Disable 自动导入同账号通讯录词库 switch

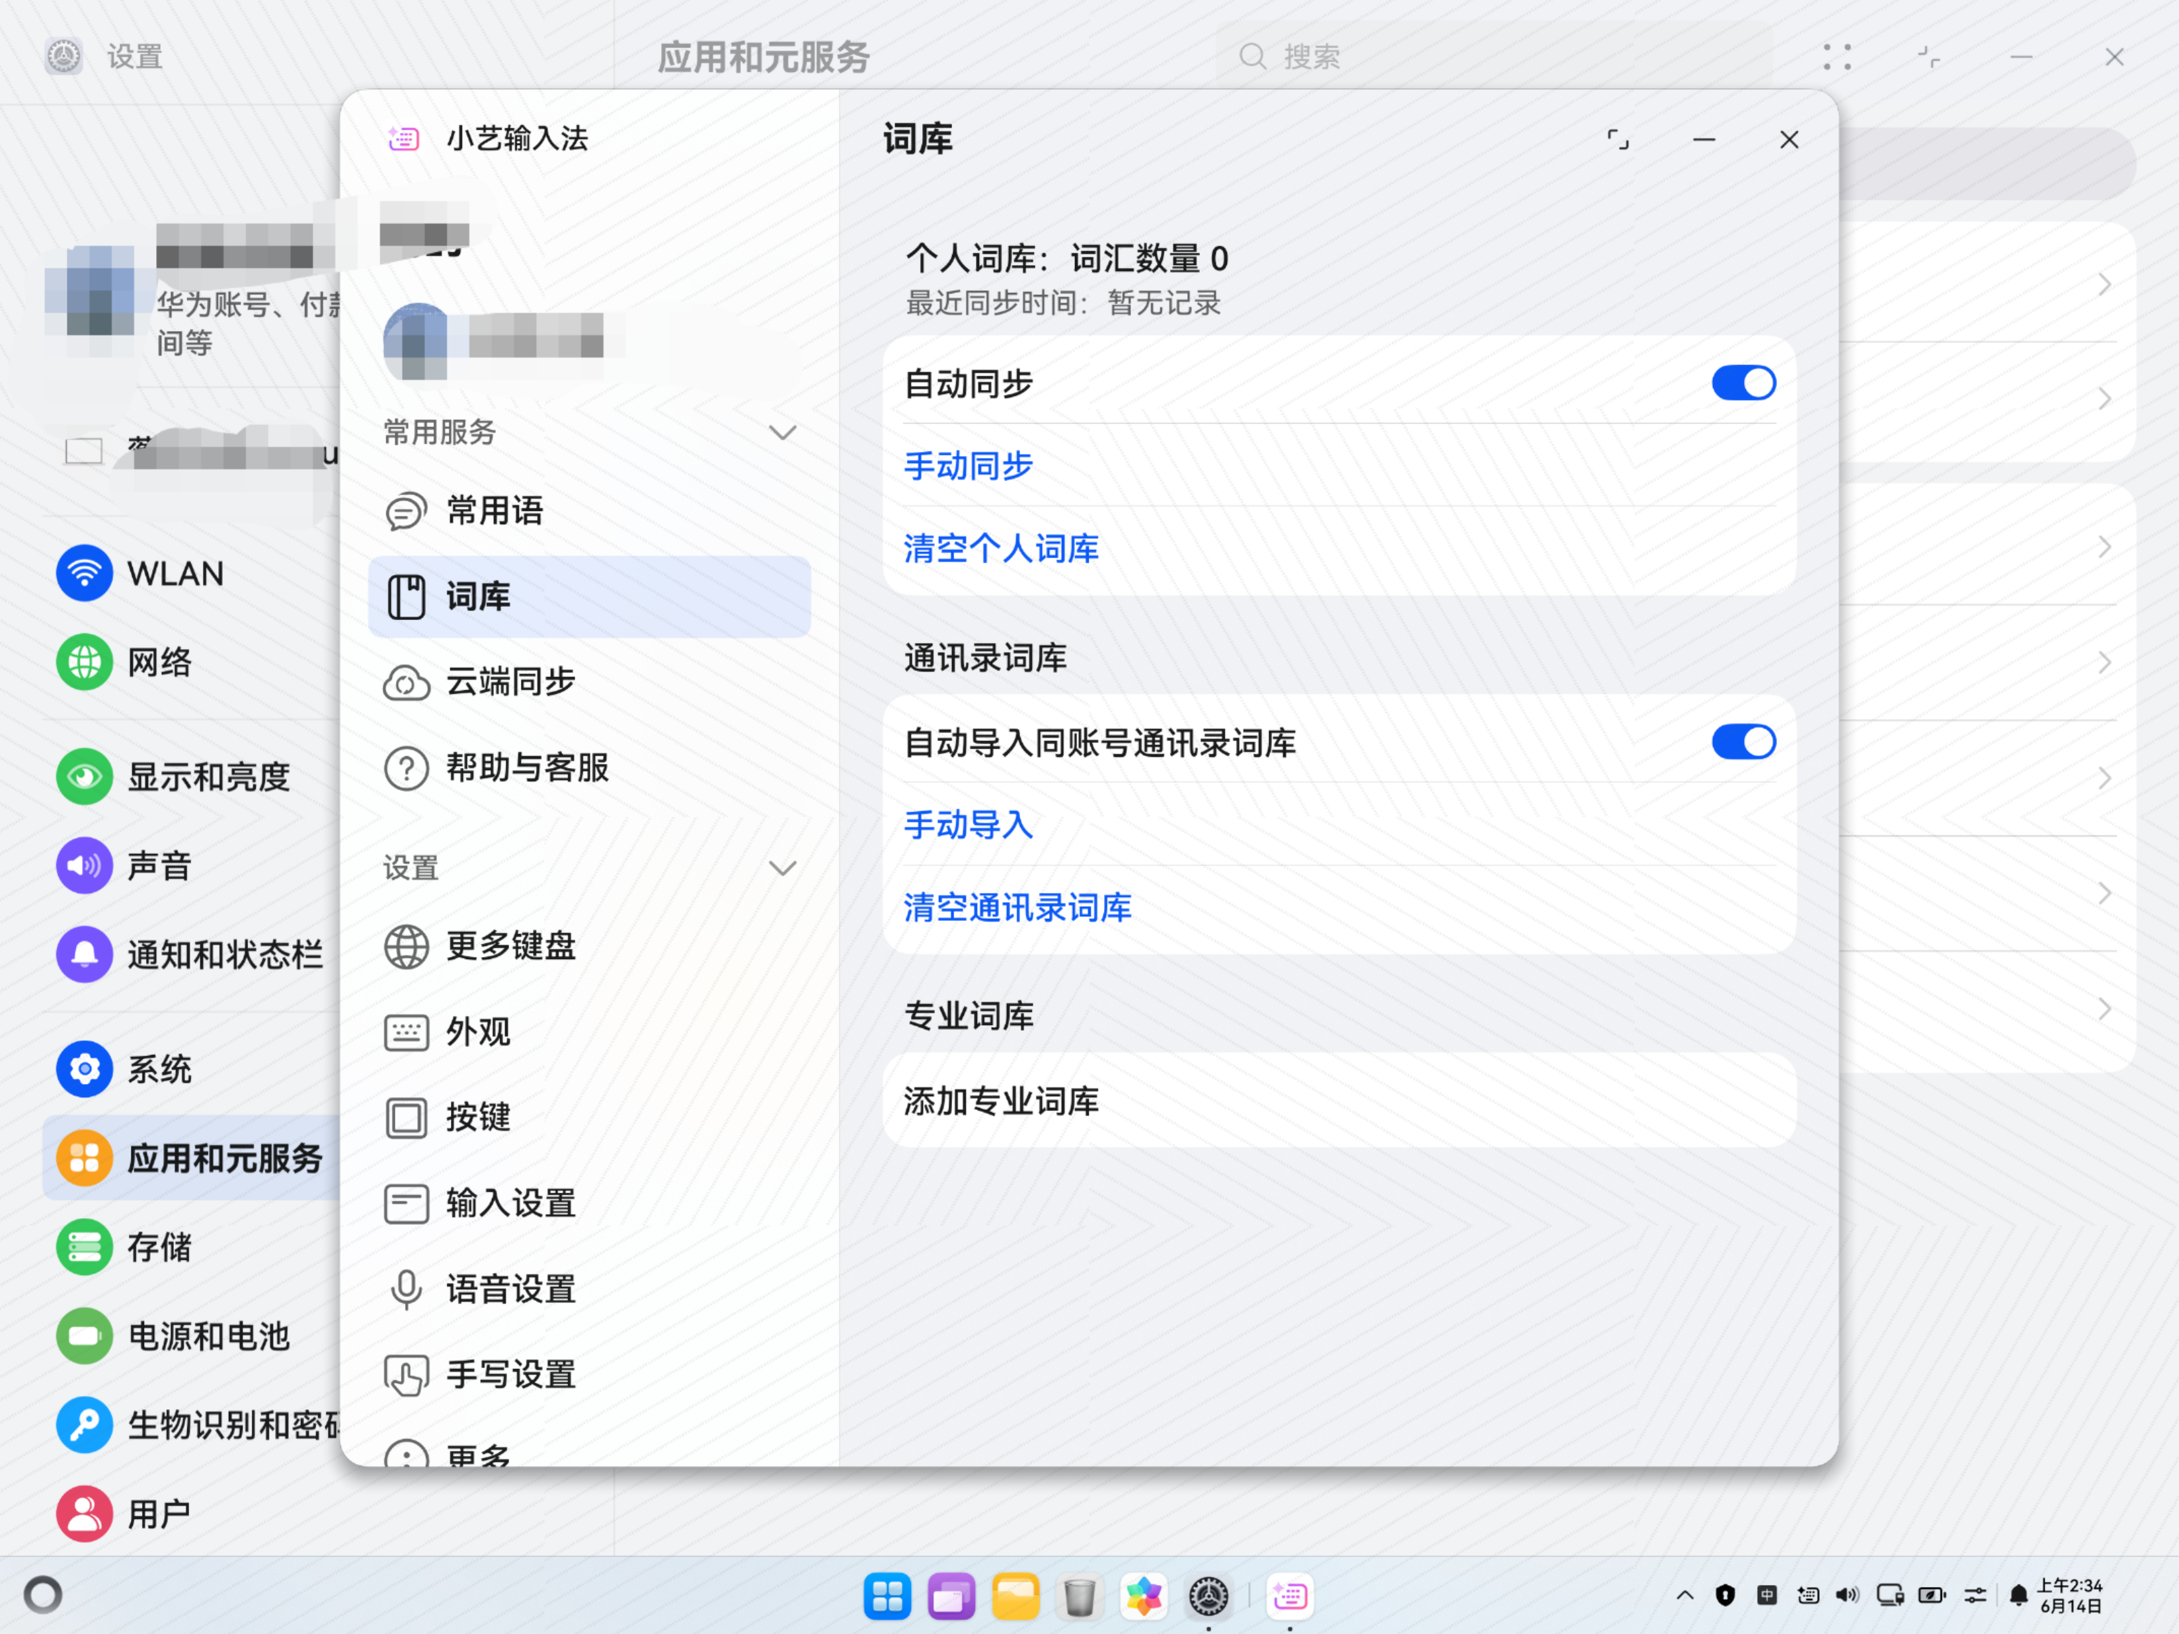coord(1743,742)
